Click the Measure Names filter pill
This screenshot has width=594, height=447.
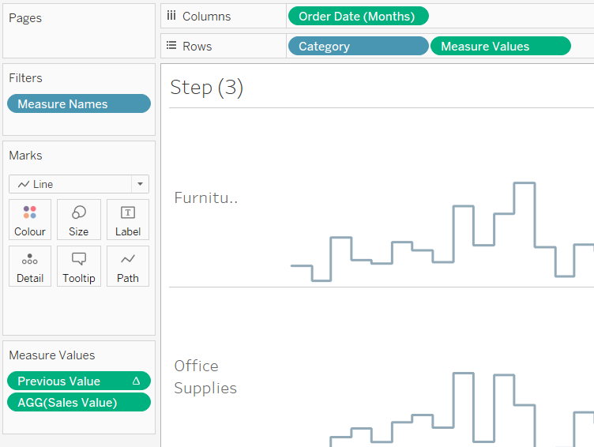(78, 103)
